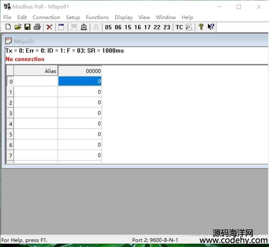Open the View menu
The width and height of the screenshot is (269, 247).
[x=144, y=17]
